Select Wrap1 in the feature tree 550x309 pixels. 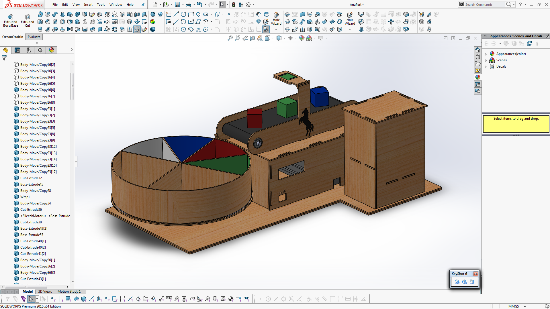25,197
